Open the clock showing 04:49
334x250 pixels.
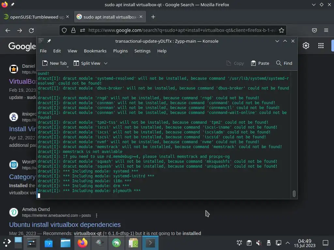(x=305, y=243)
